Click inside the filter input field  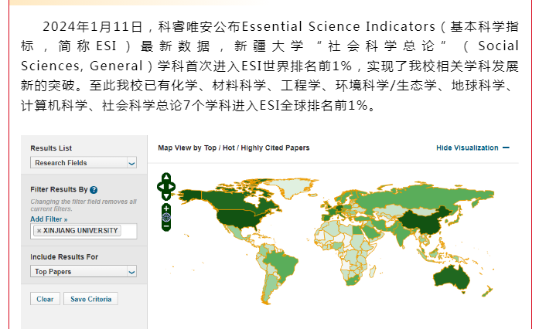[128, 231]
